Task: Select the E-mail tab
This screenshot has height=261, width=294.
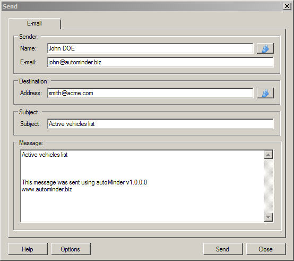Action: [34, 23]
